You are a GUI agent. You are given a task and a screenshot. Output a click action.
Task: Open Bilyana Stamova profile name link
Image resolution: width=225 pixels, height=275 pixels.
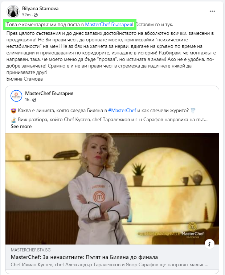40,9
